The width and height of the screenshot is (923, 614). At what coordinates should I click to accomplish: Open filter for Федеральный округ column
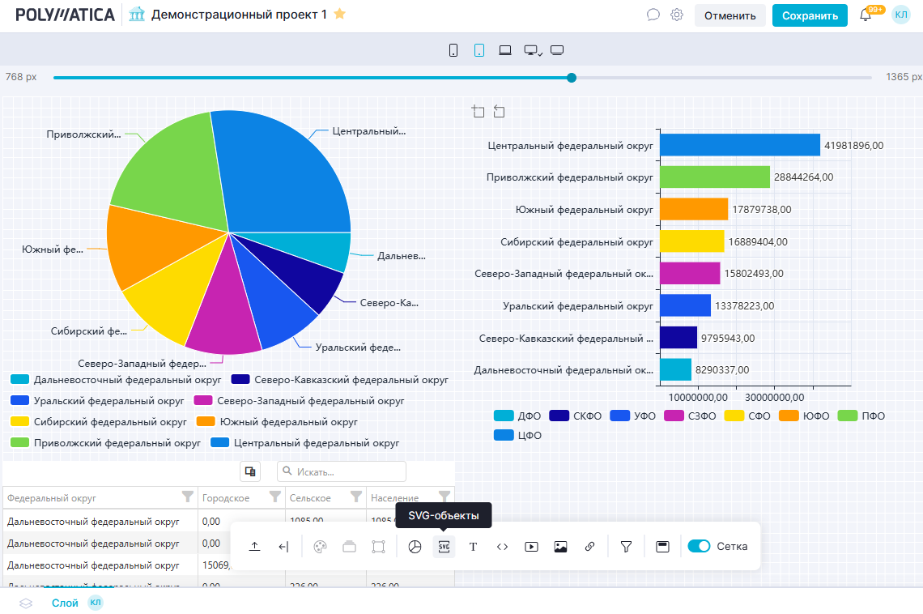click(188, 497)
